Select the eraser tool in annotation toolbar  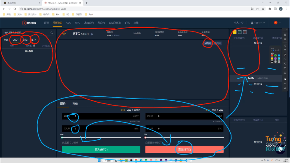tap(285, 45)
